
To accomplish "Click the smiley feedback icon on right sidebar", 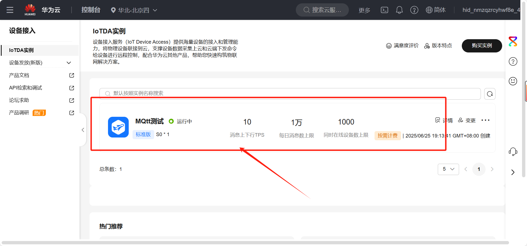I will pyautogui.click(x=513, y=81).
